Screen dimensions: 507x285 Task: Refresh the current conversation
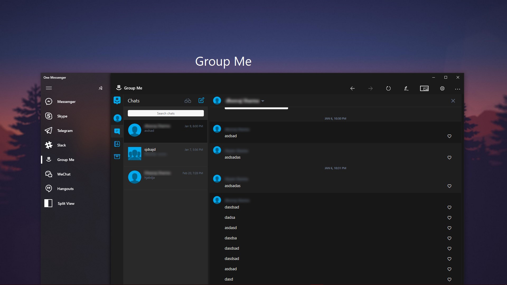point(388,88)
